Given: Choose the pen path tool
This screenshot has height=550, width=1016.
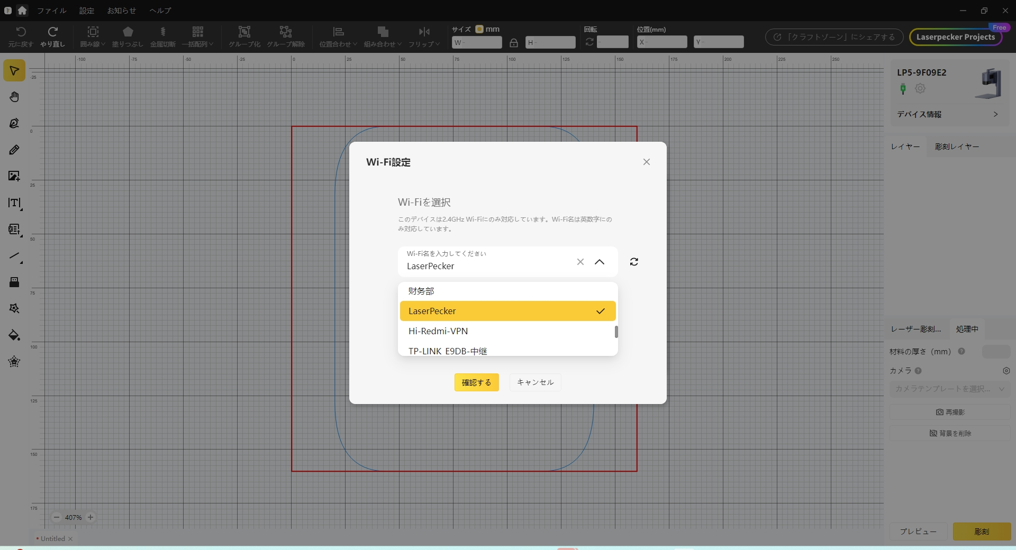Looking at the screenshot, I should 14,123.
